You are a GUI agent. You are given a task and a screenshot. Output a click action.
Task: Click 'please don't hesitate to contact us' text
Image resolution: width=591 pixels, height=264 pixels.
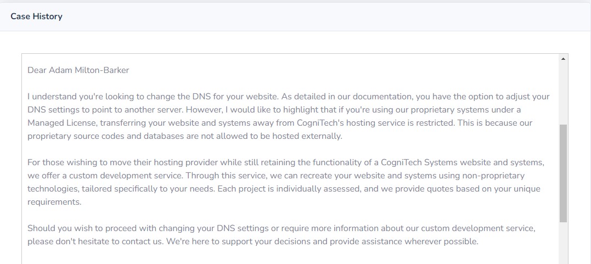tap(95, 241)
